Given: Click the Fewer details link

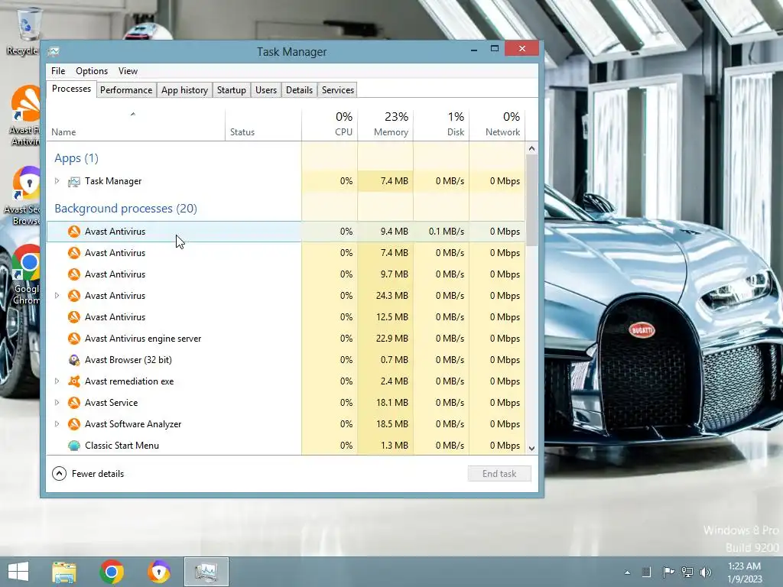Looking at the screenshot, I should coord(98,474).
